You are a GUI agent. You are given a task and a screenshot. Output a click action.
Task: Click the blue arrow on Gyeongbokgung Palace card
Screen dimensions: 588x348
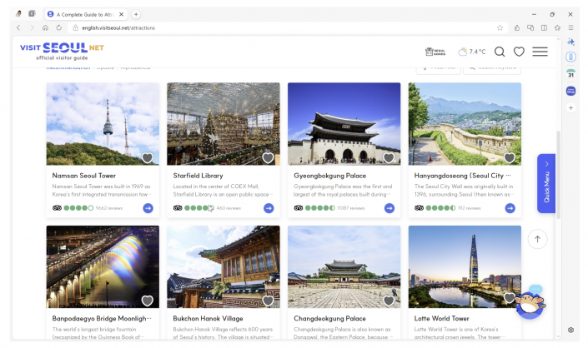pos(389,208)
